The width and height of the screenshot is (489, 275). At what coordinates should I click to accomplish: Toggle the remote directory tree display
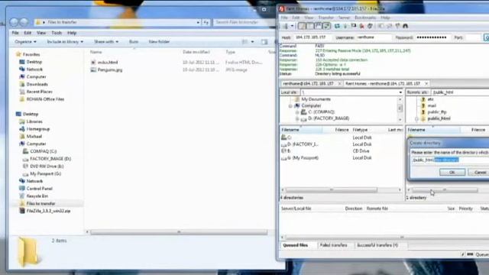coord(318,26)
